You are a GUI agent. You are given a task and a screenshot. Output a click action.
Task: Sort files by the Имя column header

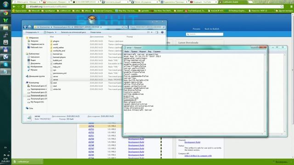52,37
